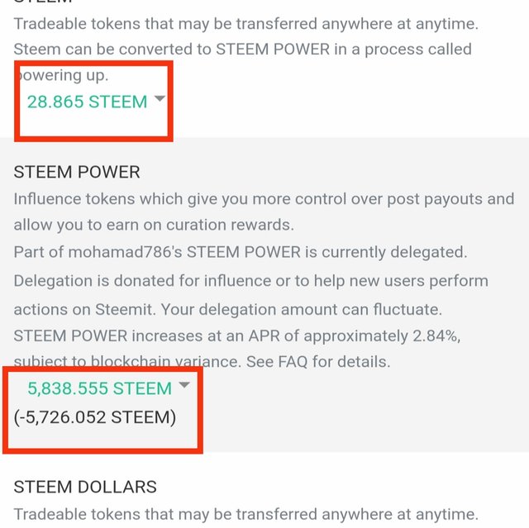Open the dropdown arrow beside 28.865 STEEM
Image resolution: width=529 pixels, height=528 pixels.
tap(160, 98)
